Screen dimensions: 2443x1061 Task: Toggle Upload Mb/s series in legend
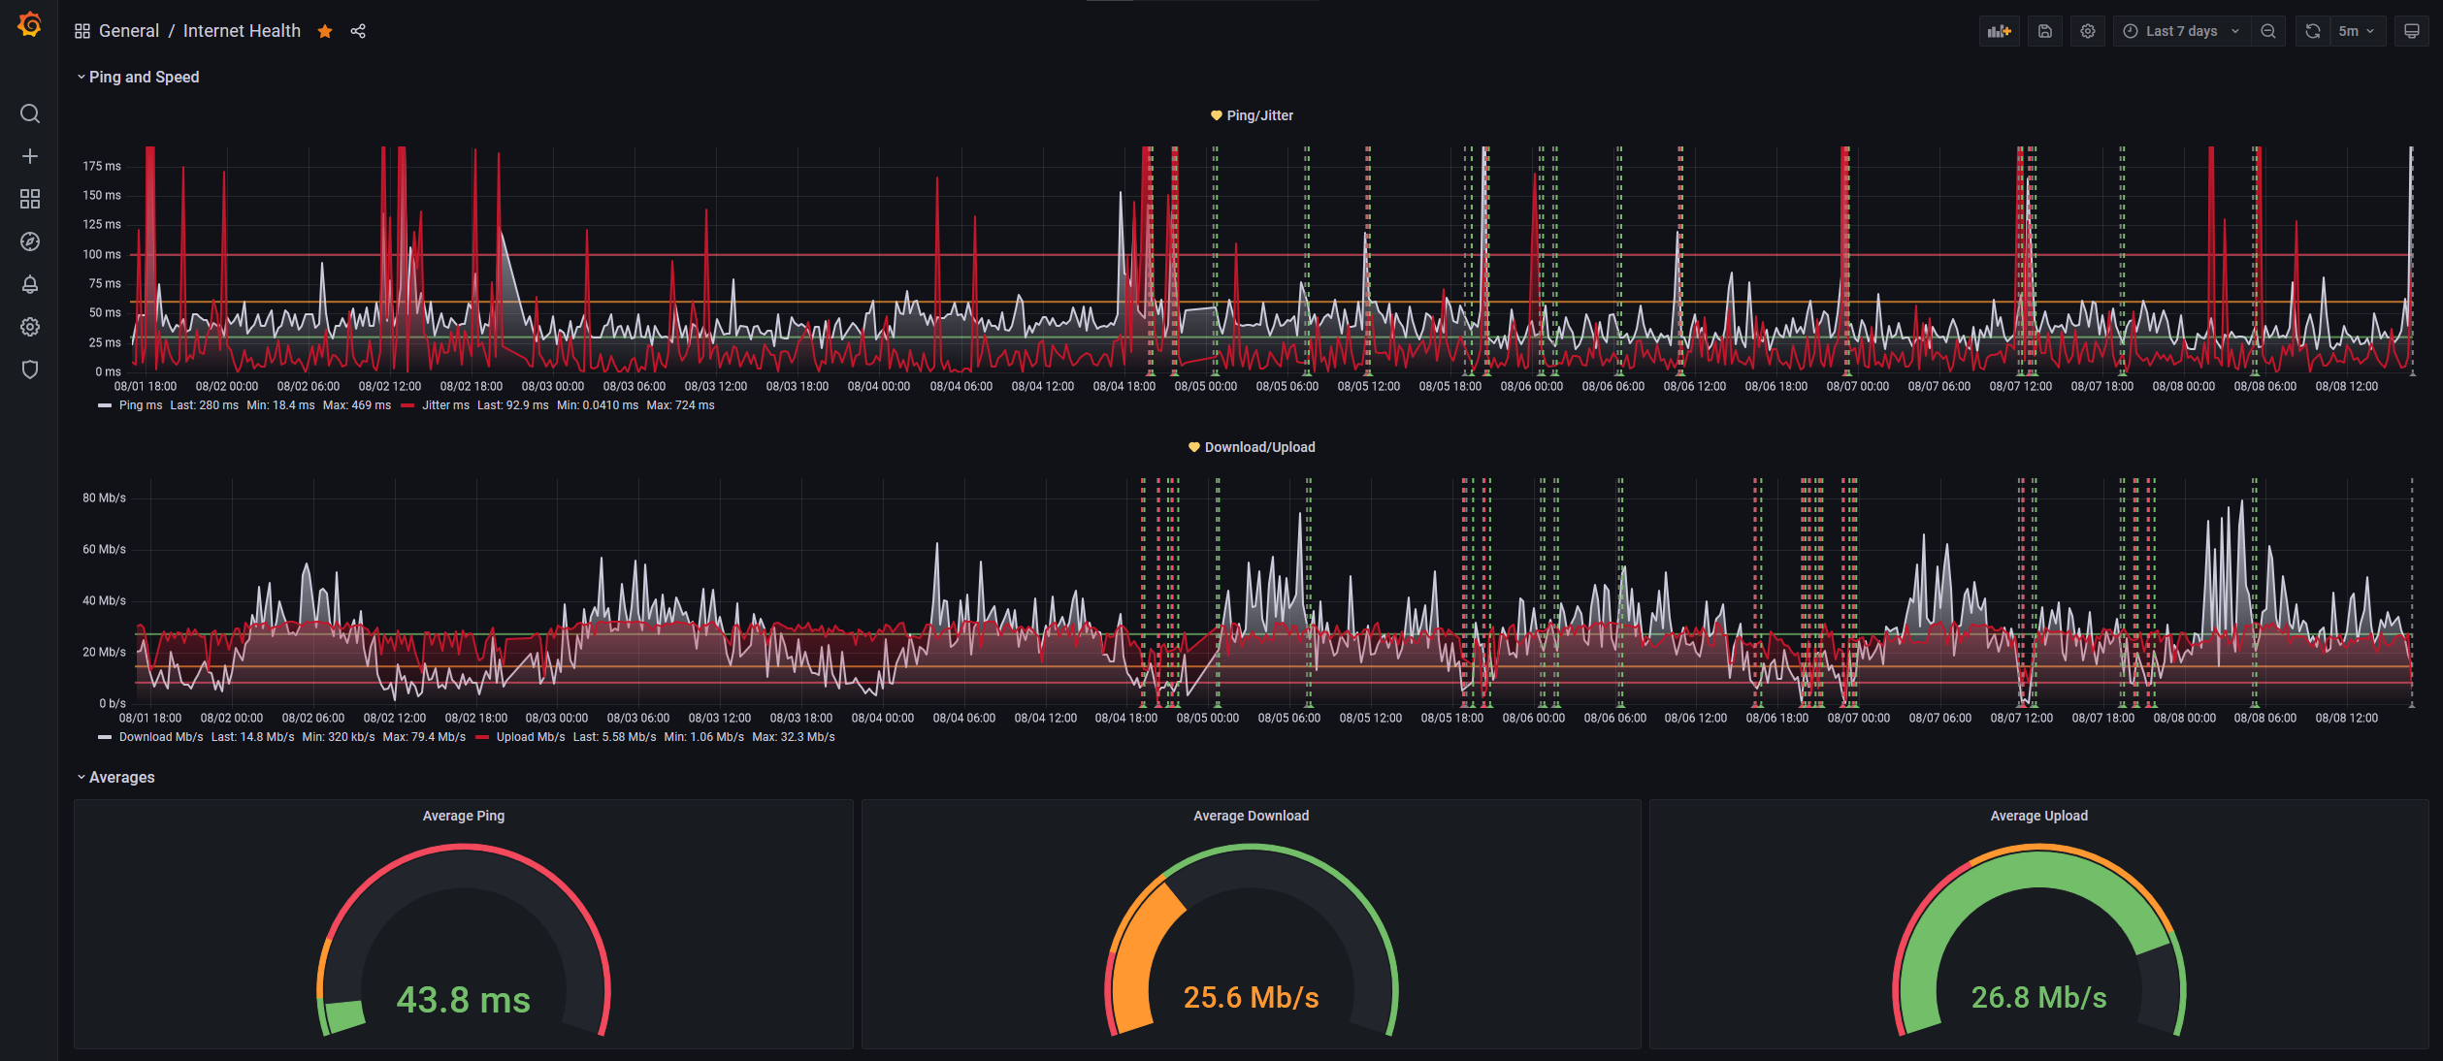(x=530, y=737)
